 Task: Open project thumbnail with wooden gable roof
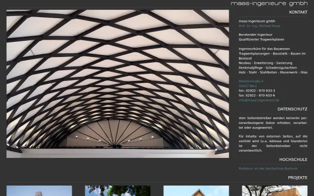click(196, 191)
